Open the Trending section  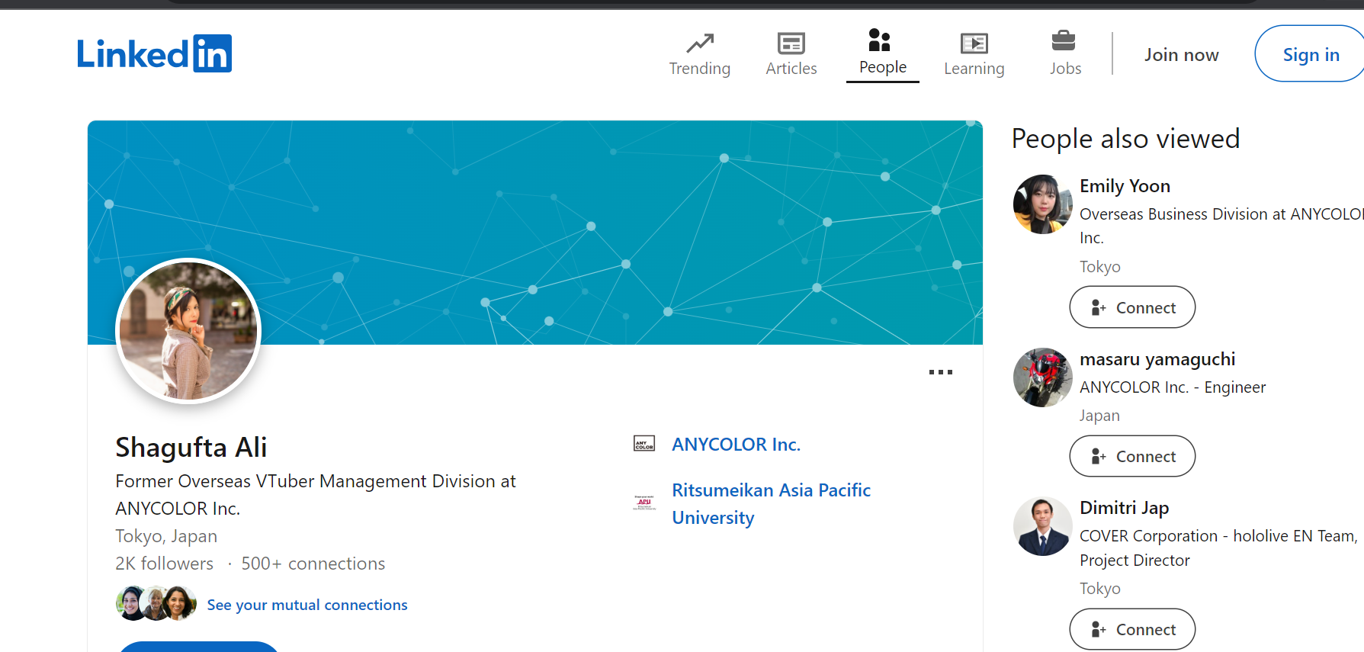[x=699, y=54]
